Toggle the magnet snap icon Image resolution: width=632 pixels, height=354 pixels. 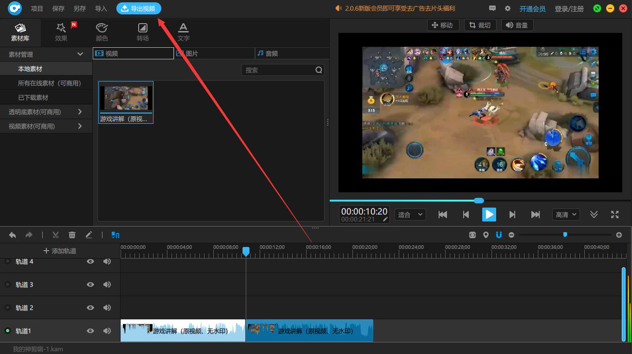click(499, 235)
